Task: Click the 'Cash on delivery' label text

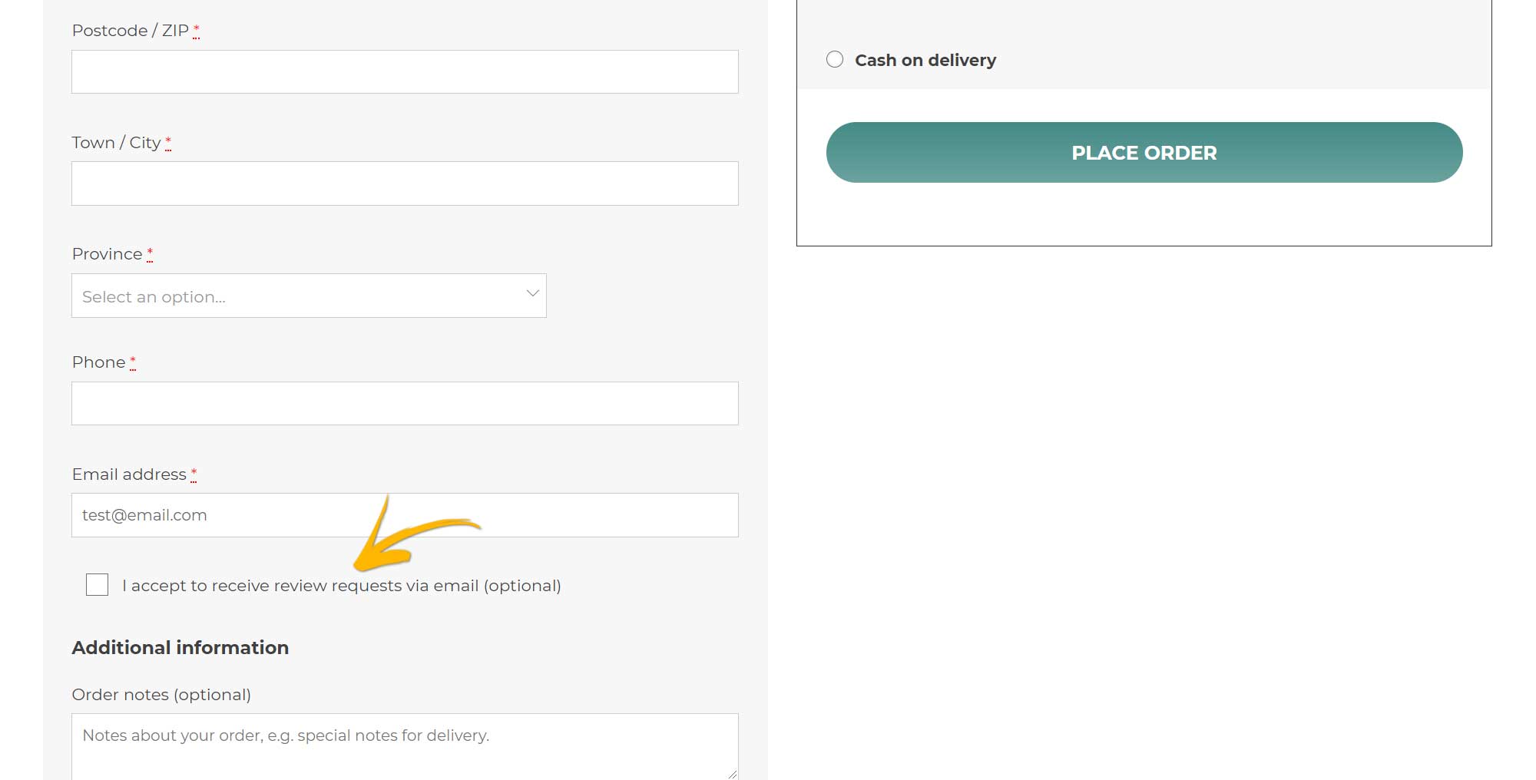Action: [925, 60]
